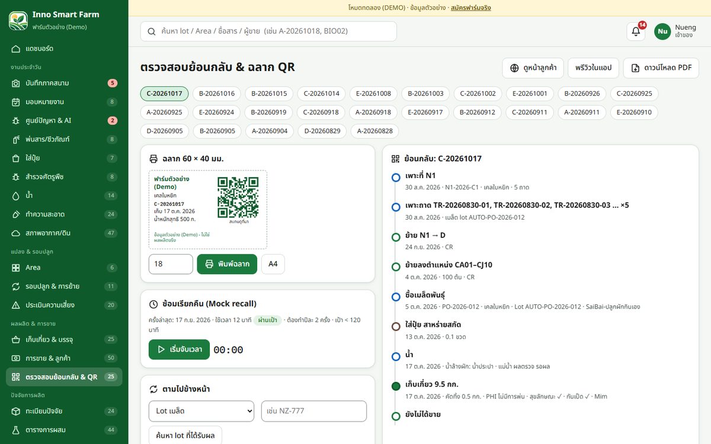Click the พิมพ์ฉลาก print button
711x444 pixels.
coord(228,264)
